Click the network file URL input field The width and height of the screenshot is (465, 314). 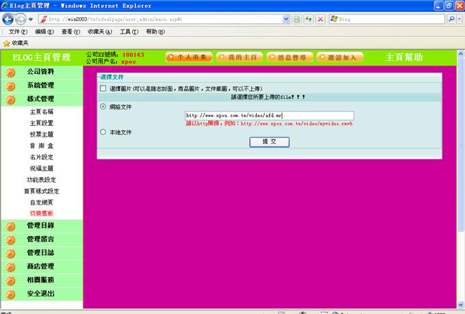(269, 116)
